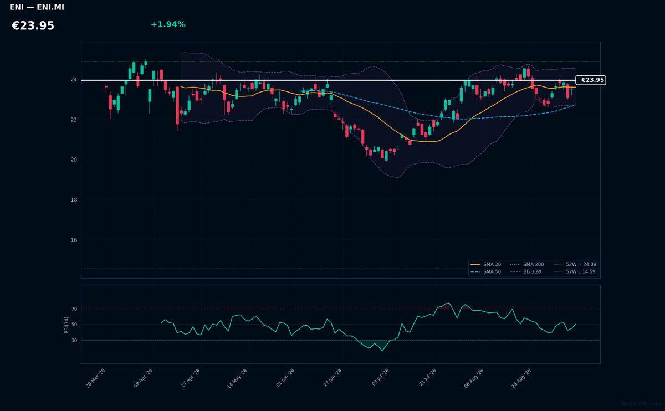The image size is (665, 411).
Task: Click the 24 price axis label
Action: [x=74, y=80]
